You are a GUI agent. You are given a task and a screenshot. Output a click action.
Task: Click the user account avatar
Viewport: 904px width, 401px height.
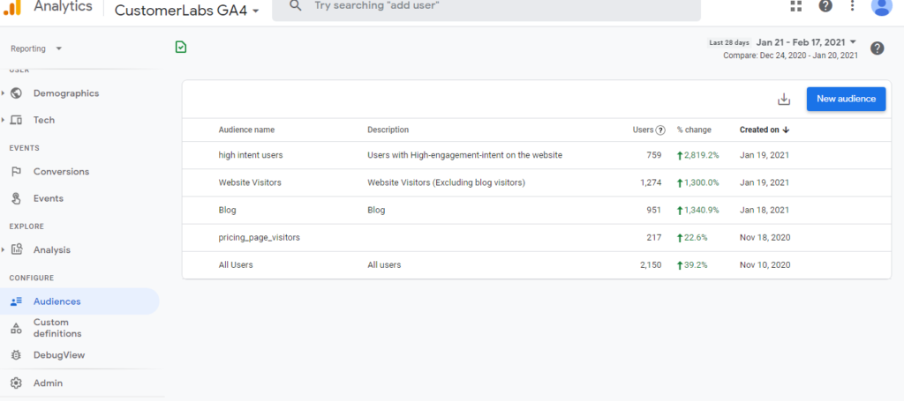tap(882, 7)
